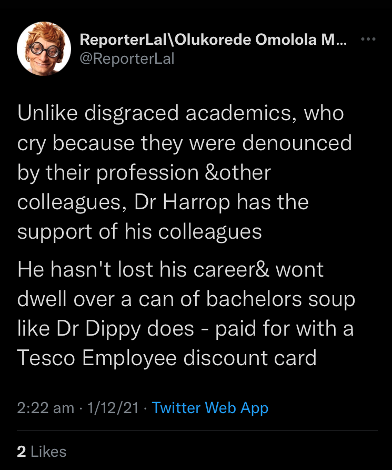Click the ReporterLal profile avatar

coord(44,48)
